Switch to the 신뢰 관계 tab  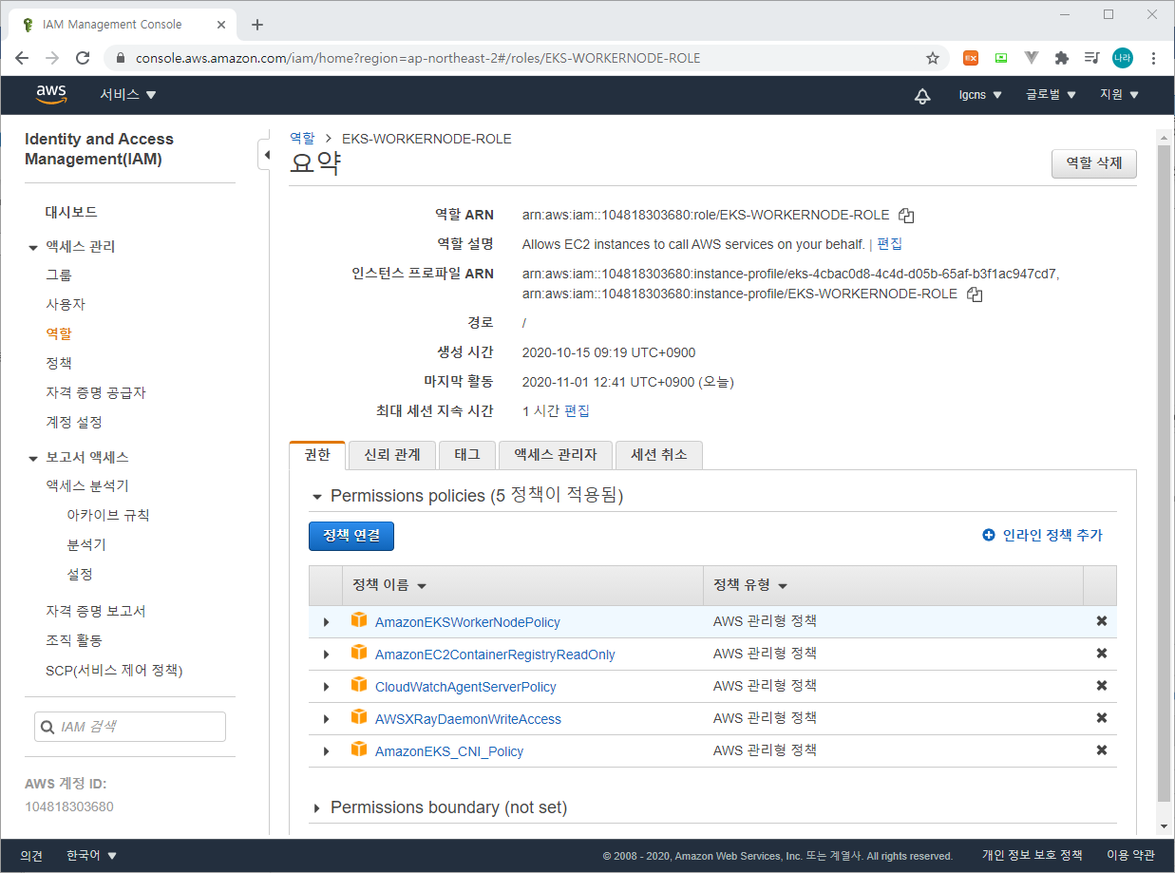391,455
